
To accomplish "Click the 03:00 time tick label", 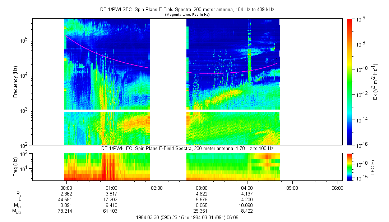I will (202, 188).
